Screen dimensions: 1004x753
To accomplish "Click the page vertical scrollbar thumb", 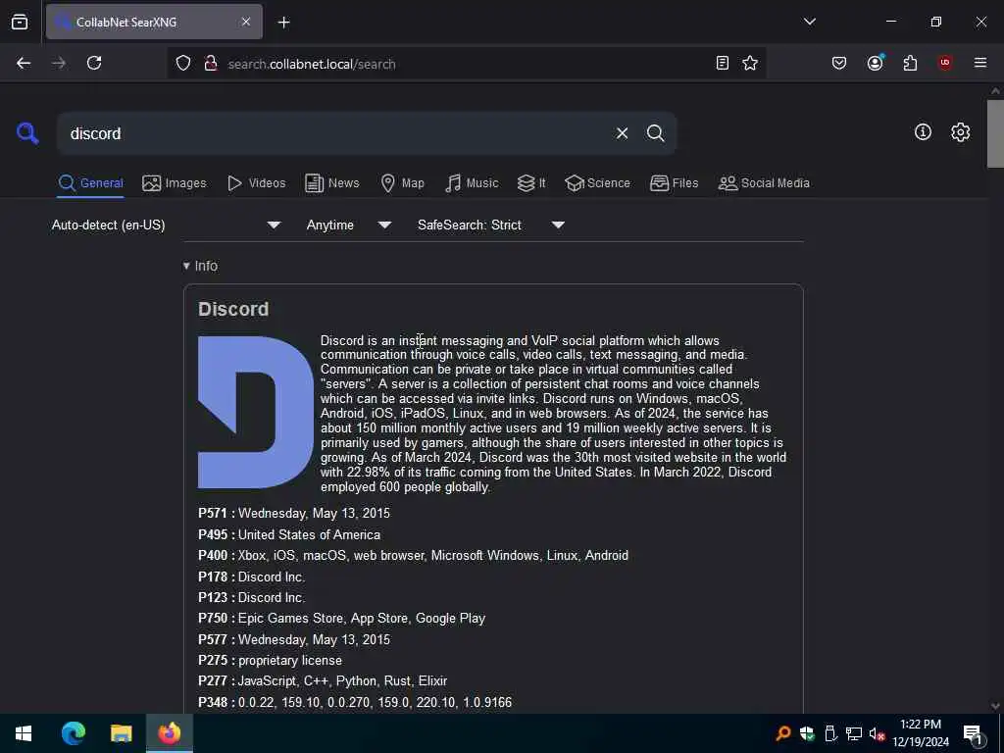I will tap(995, 133).
